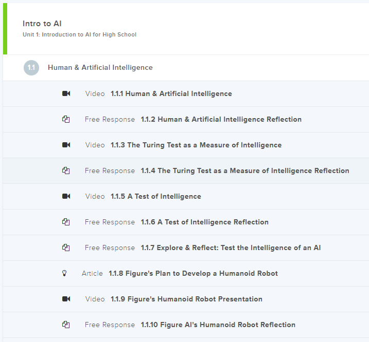
Task: Open 1.1.10 Figure AI's Humanoid Robot Reflection
Action: [x=218, y=325]
